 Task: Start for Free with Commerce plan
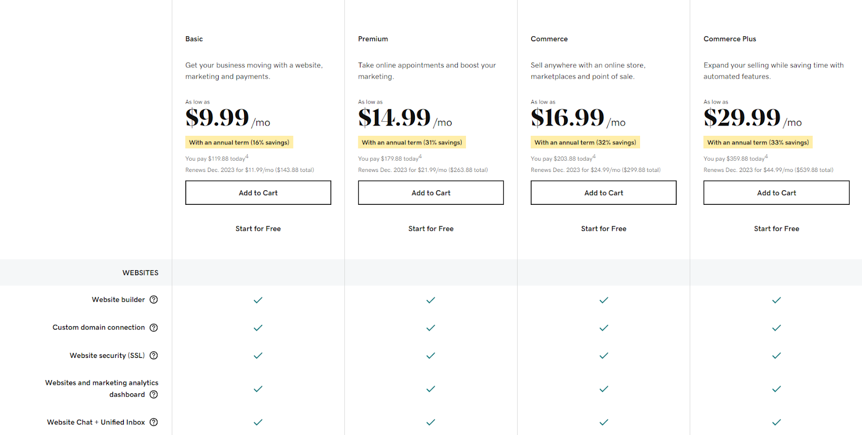pos(603,229)
